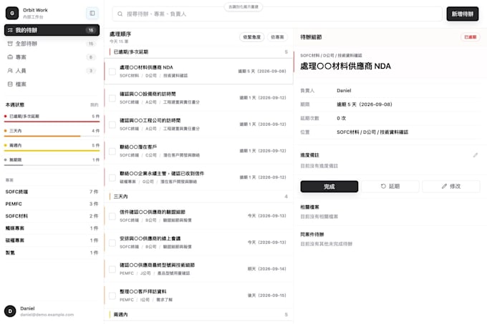Click the 相關檔案 section heading
This screenshot has height=324, width=487.
[x=309, y=207]
